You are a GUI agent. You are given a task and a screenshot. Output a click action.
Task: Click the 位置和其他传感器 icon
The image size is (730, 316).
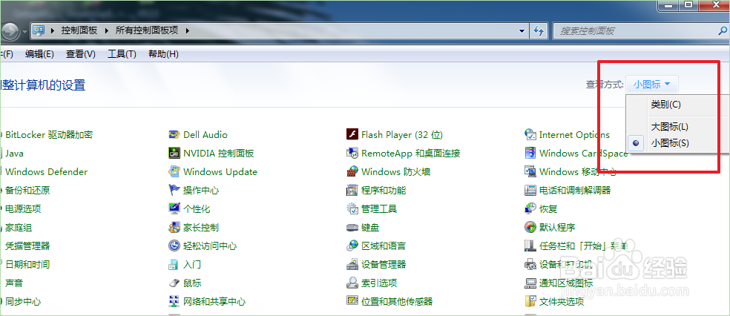352,302
